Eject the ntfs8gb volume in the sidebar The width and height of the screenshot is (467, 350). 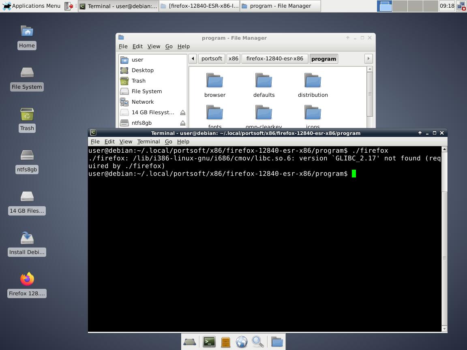pyautogui.click(x=183, y=123)
